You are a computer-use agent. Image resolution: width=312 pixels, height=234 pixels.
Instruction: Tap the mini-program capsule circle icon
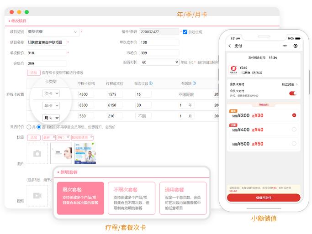coord(296,46)
